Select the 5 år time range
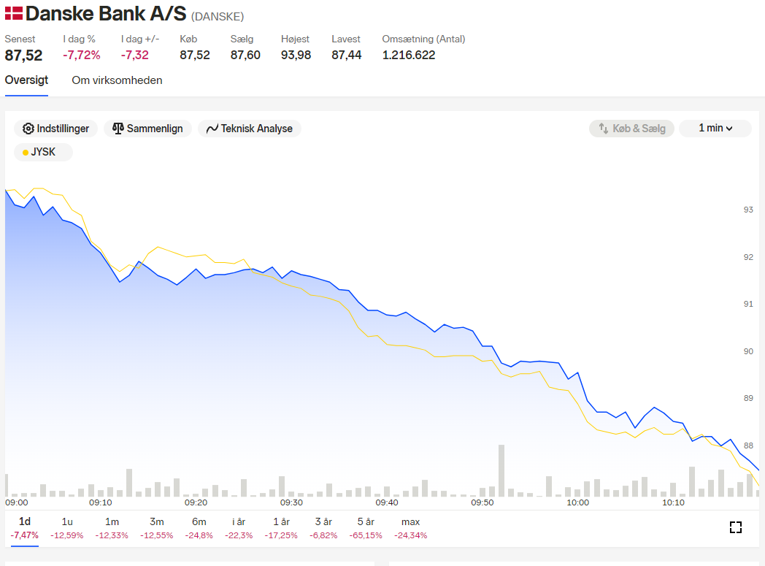765x566 pixels. (x=366, y=528)
